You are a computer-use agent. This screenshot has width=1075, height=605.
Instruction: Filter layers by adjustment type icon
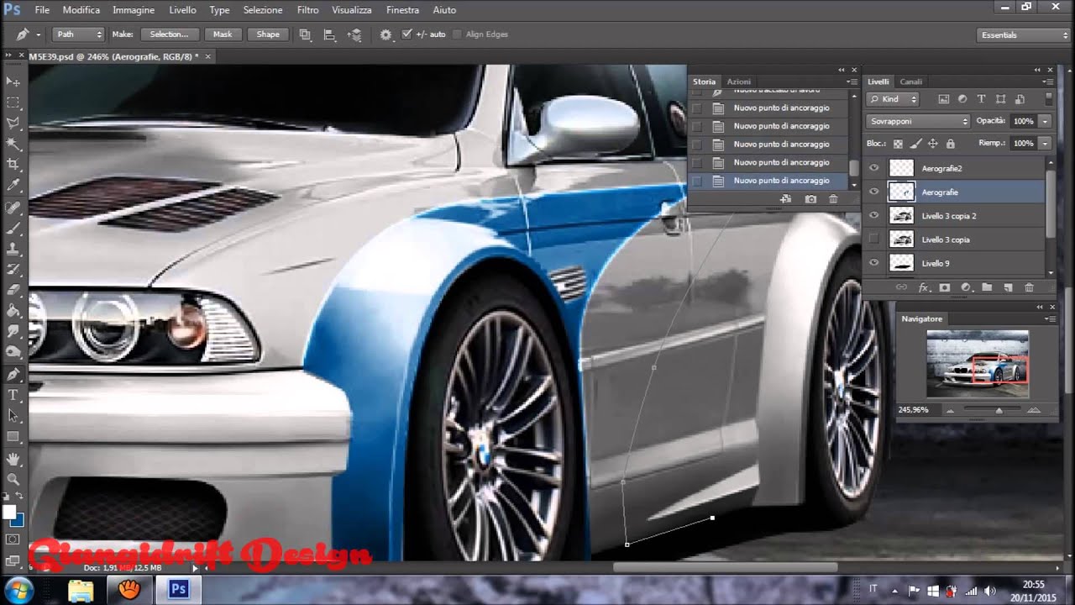pyautogui.click(x=962, y=99)
